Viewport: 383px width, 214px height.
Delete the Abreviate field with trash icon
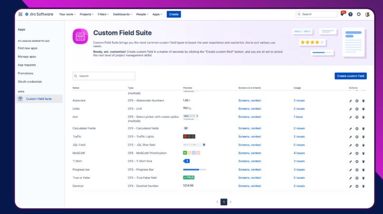click(364, 101)
